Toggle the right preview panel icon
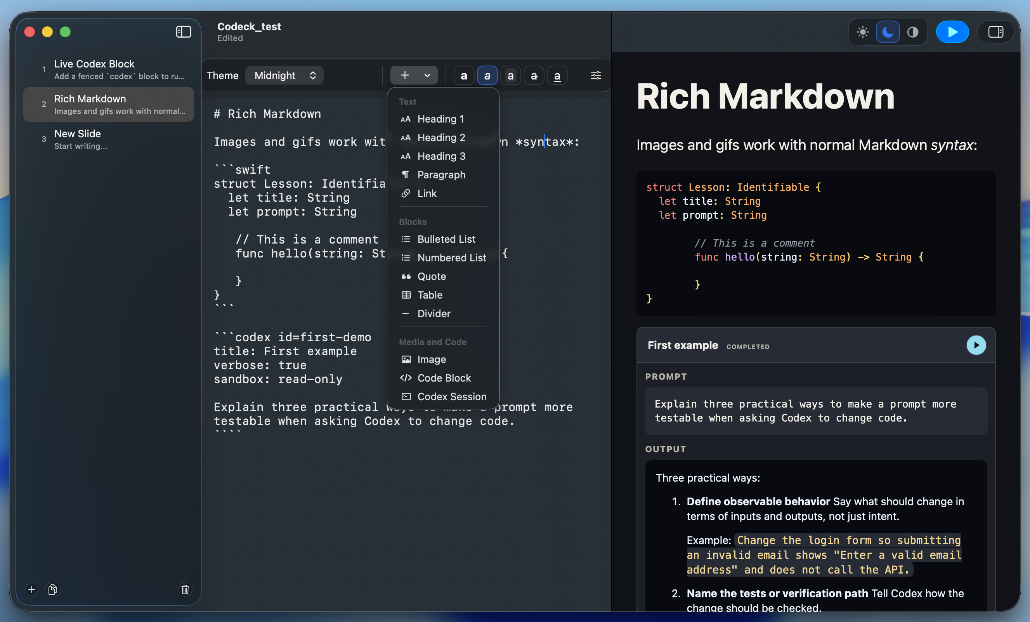Image resolution: width=1030 pixels, height=622 pixels. [995, 32]
